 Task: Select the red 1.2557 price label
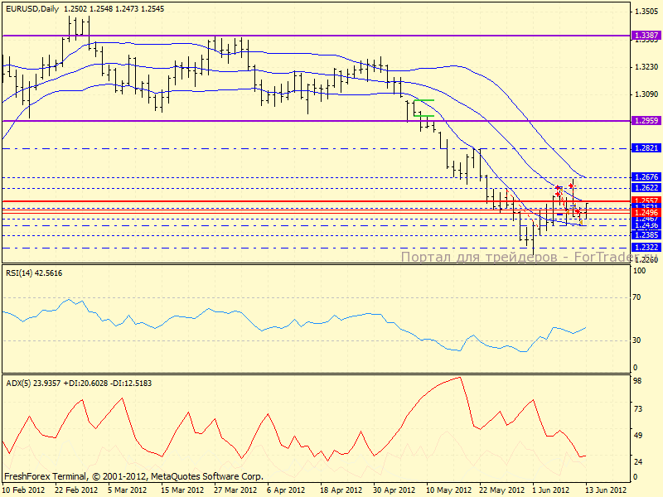pos(646,200)
